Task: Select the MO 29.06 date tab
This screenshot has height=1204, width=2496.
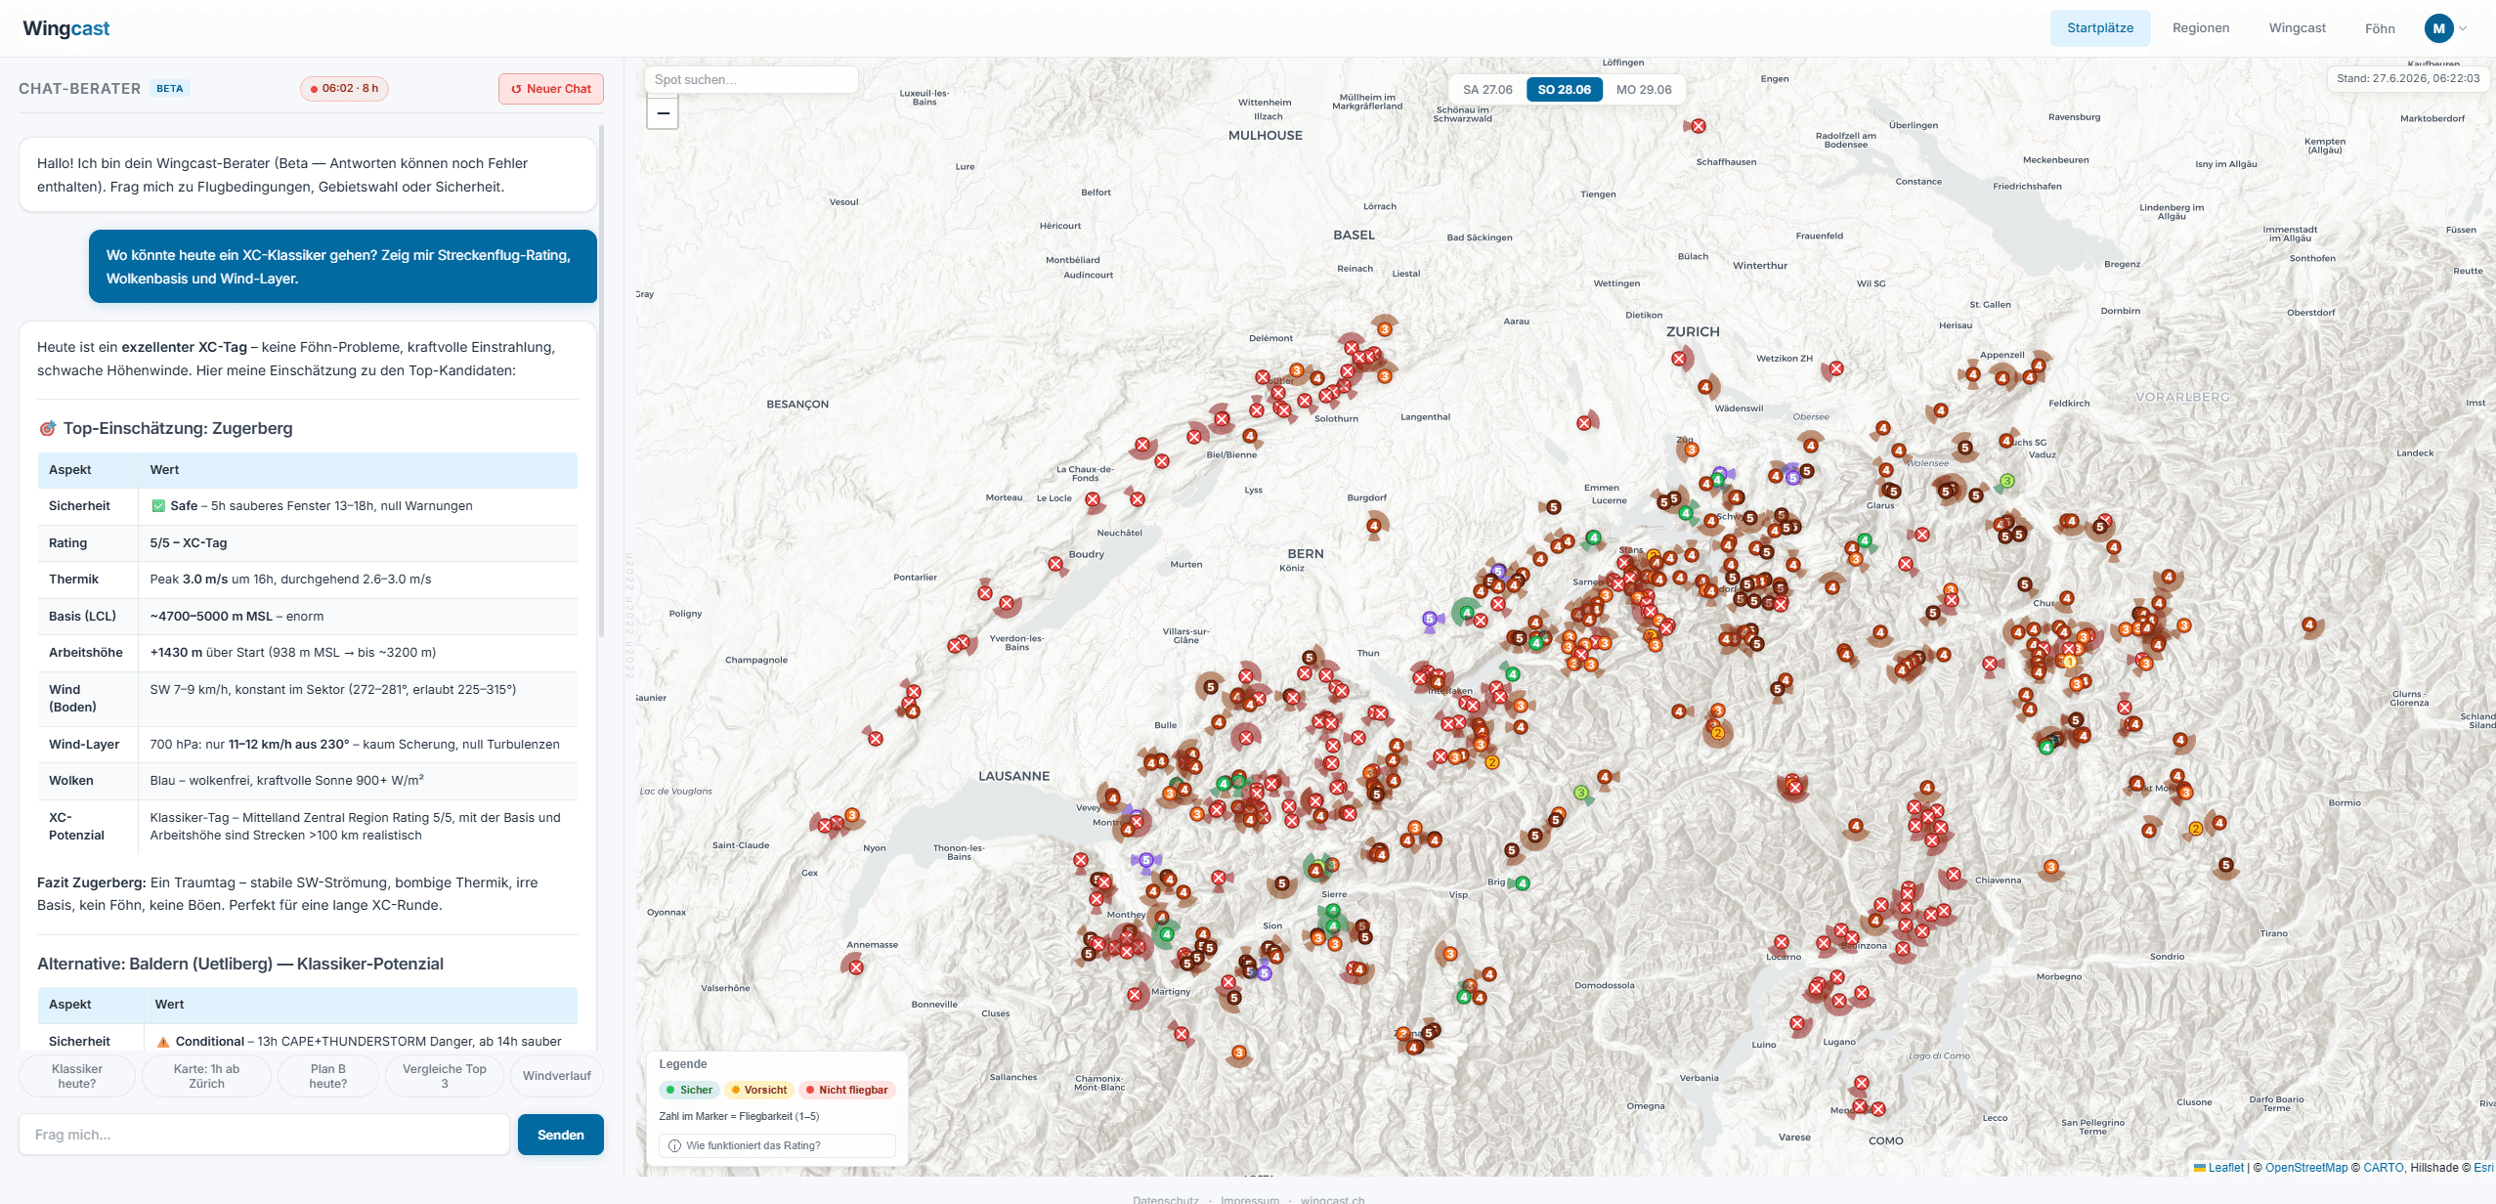Action: coord(1644,90)
